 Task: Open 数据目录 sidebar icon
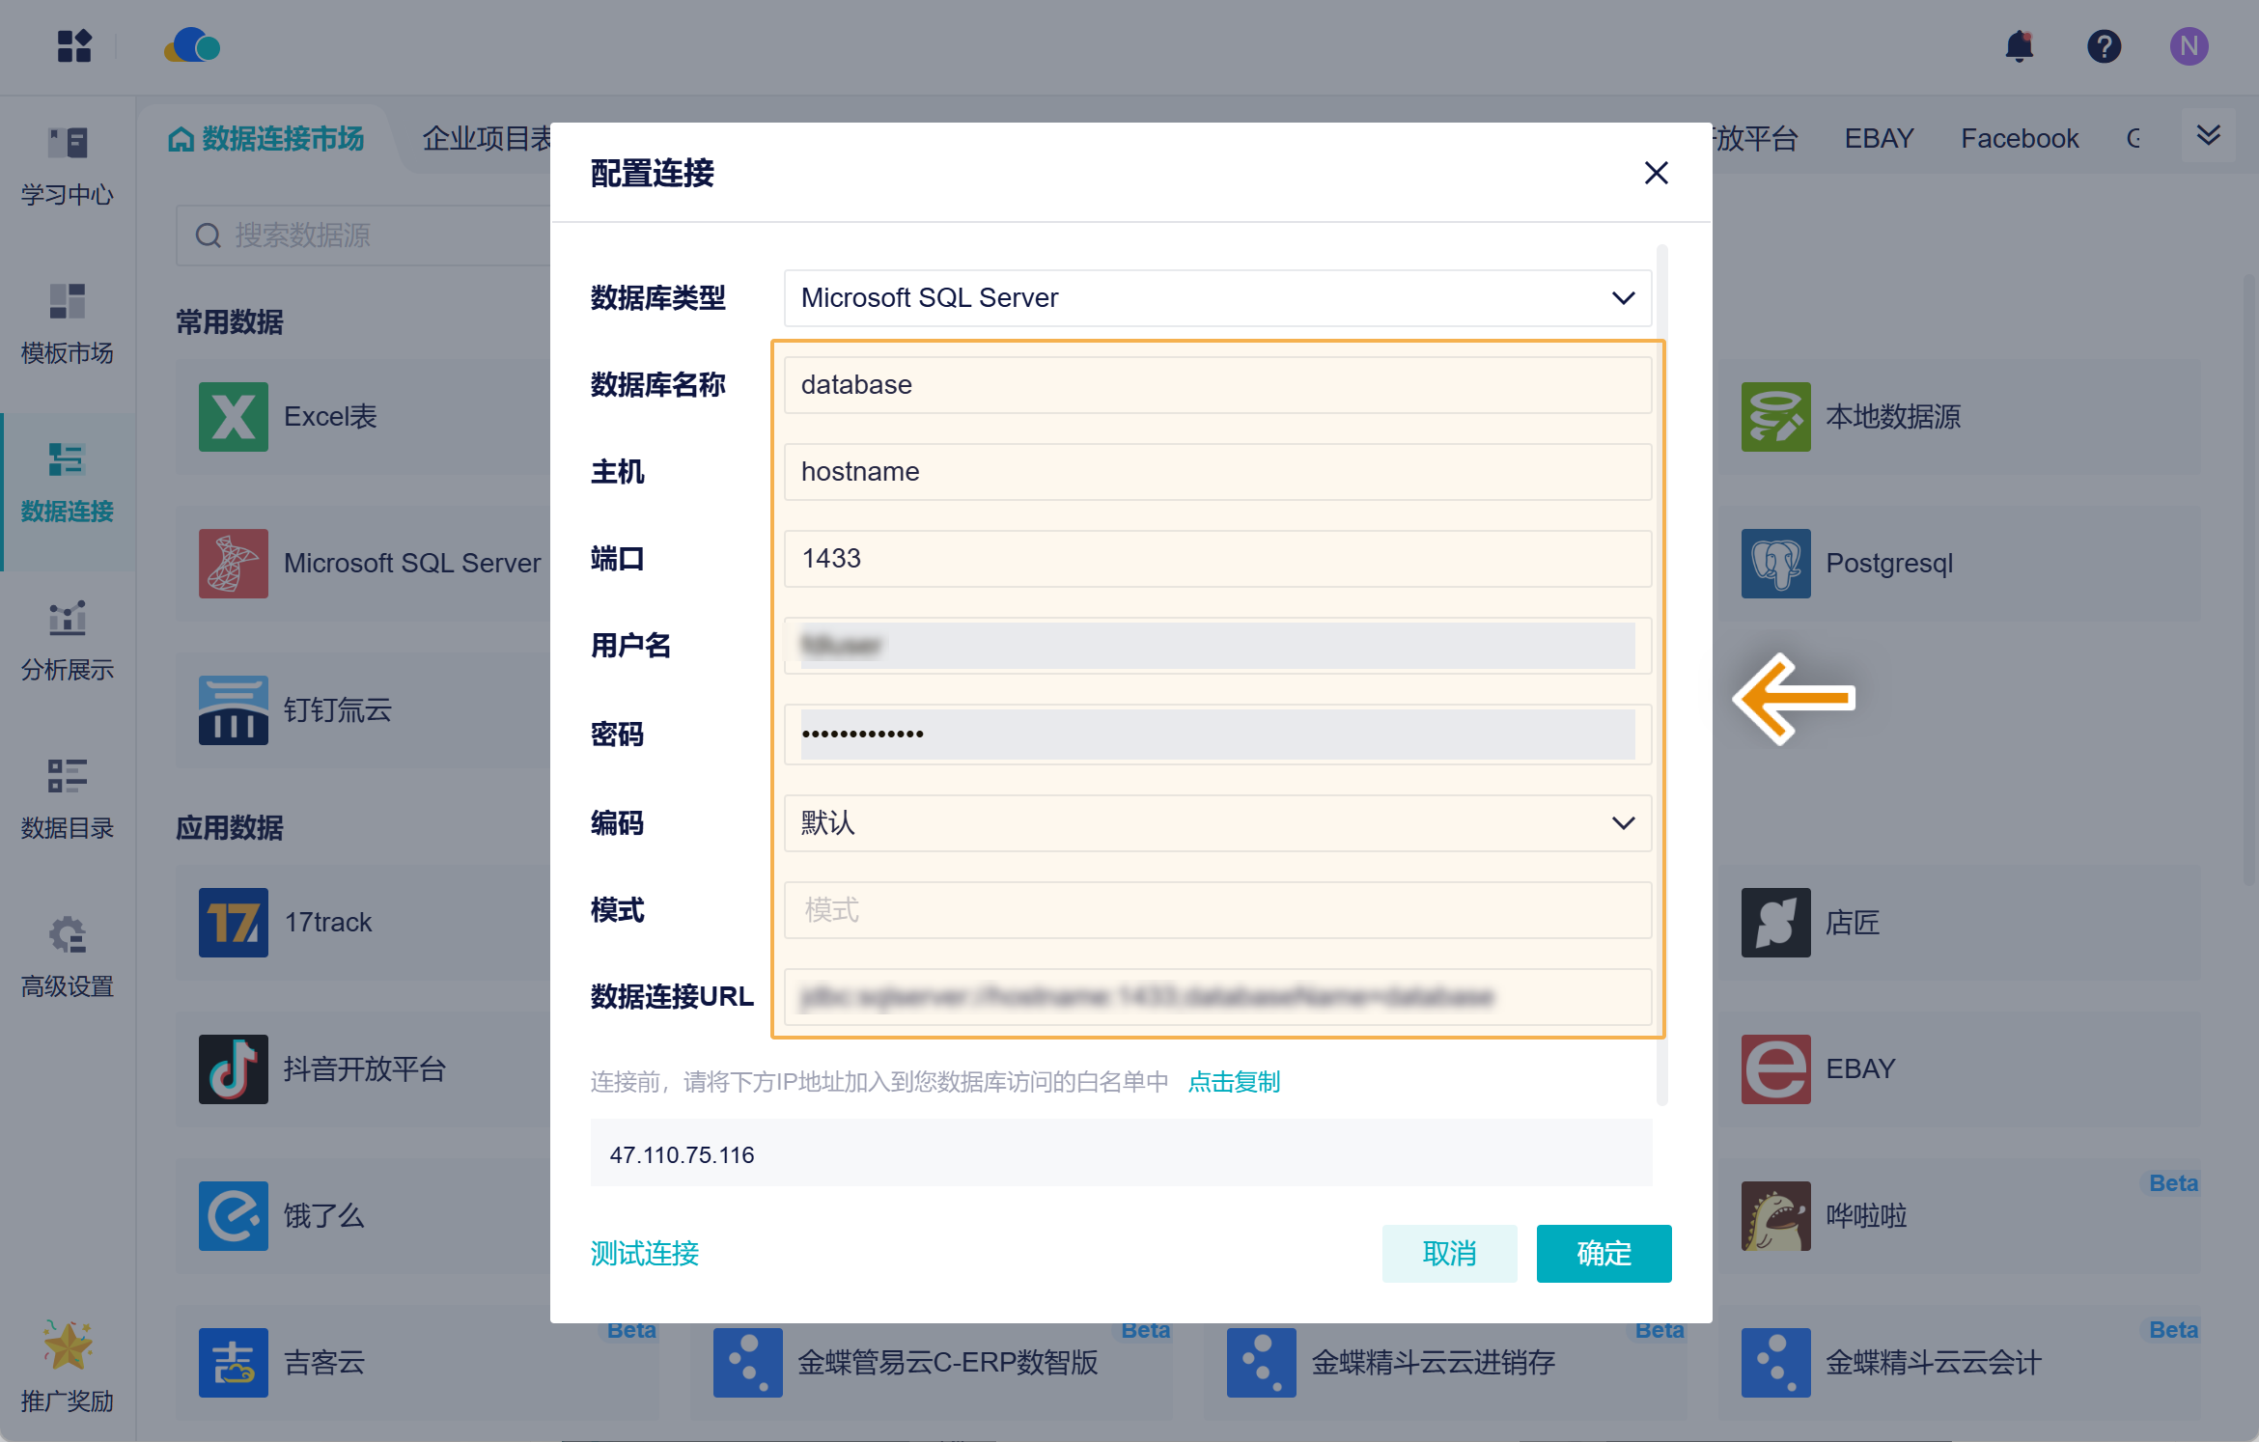(68, 797)
